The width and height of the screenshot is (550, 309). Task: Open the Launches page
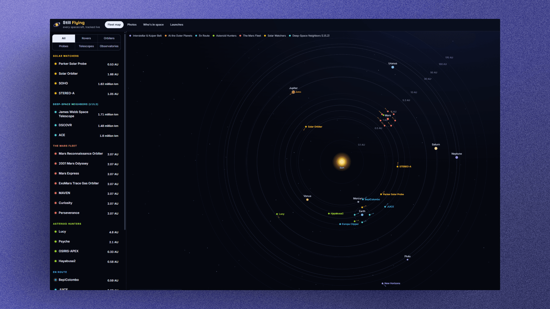[176, 25]
